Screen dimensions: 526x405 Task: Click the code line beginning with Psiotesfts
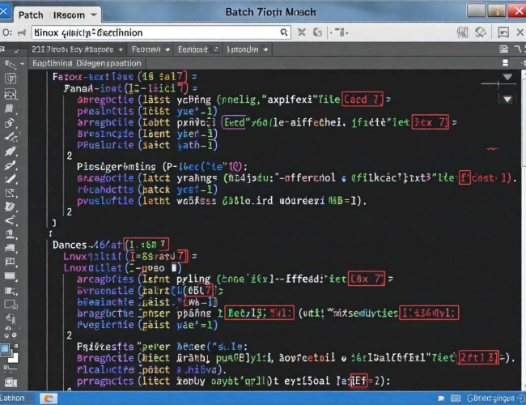(x=162, y=346)
